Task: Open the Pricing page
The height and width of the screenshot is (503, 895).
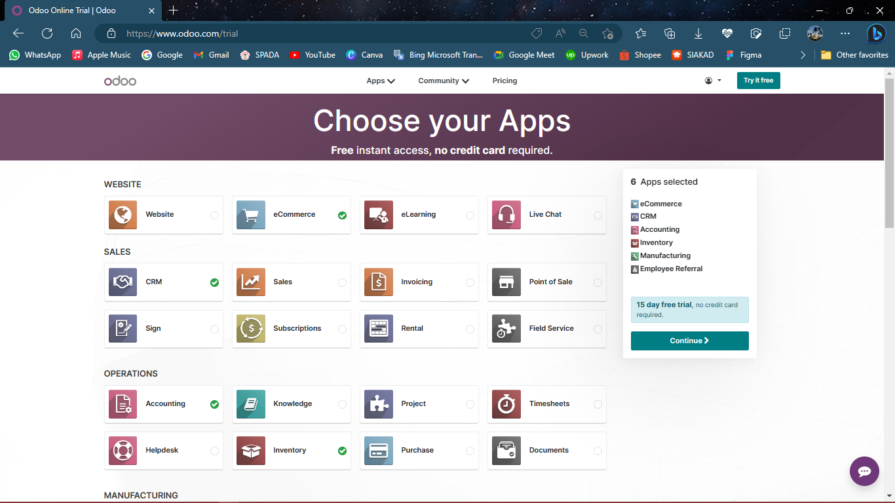Action: [505, 81]
